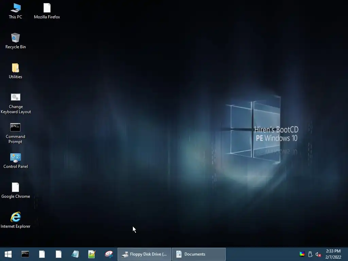Open the blue notebook taskbar icon
Screen dimensions: 348x261
pos(75,254)
